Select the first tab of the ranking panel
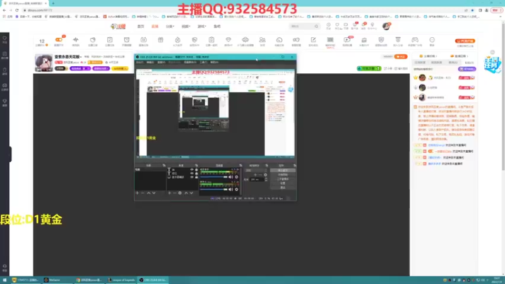 [420, 62]
